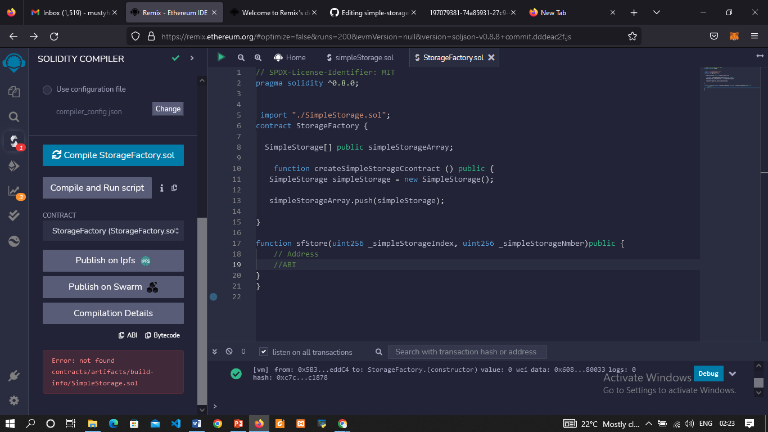This screenshot has height=432, width=768.
Task: Open Remix settings with the gear icon
Action: click(x=14, y=400)
